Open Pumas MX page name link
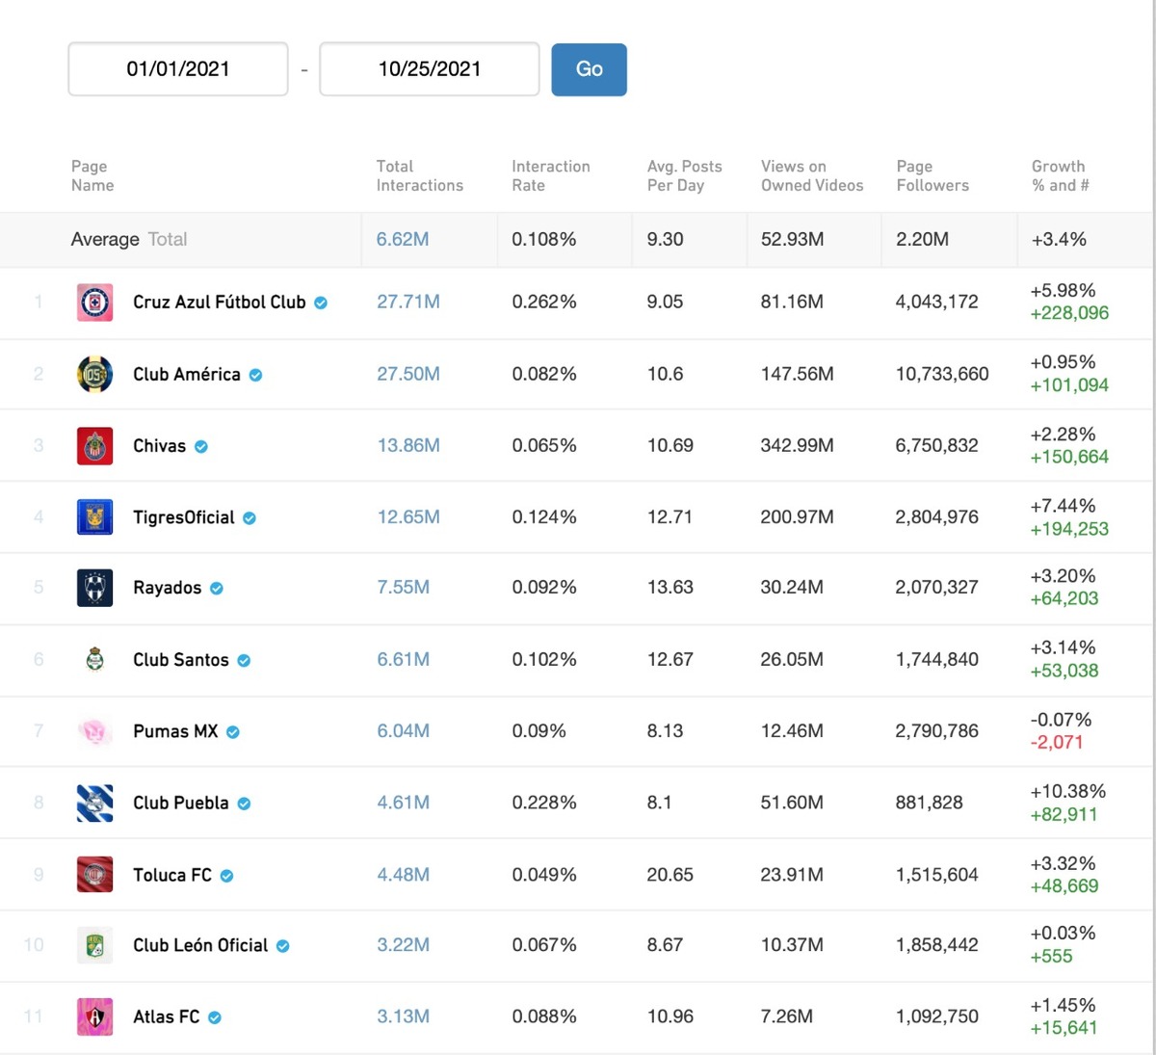 pos(175,731)
